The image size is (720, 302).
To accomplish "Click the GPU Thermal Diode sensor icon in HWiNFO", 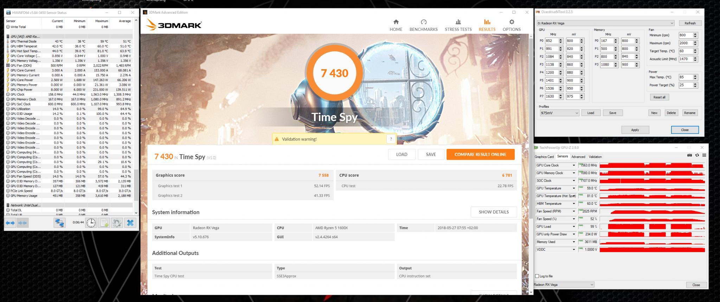I will [x=8, y=41].
